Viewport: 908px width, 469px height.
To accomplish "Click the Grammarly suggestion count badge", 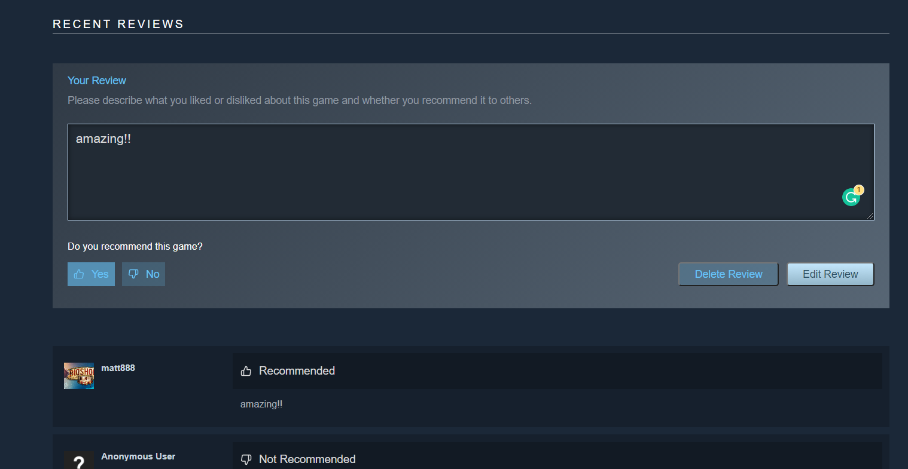I will pos(859,189).
